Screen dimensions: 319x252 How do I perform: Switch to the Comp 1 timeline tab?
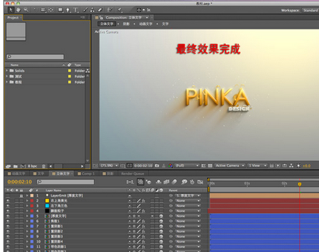pos(86,174)
